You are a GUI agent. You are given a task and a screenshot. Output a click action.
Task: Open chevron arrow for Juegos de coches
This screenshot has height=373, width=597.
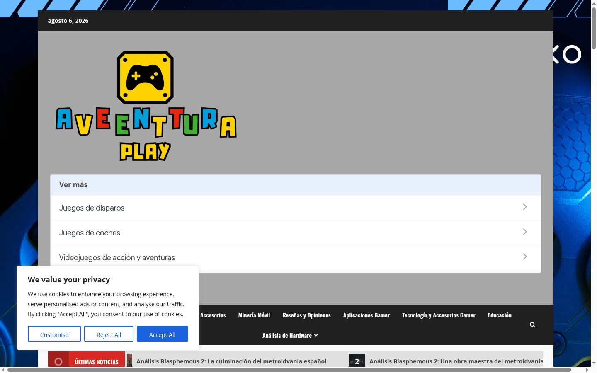tap(525, 232)
